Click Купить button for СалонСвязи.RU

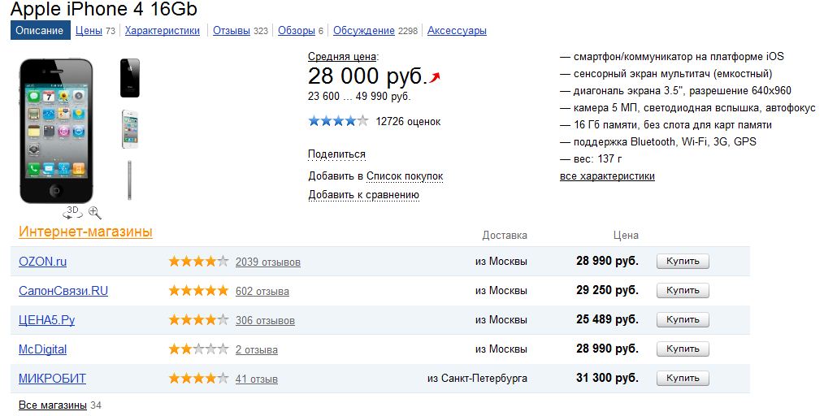[683, 290]
